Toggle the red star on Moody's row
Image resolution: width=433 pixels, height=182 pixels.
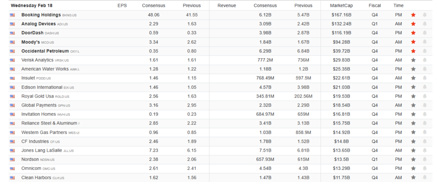[x=413, y=42]
